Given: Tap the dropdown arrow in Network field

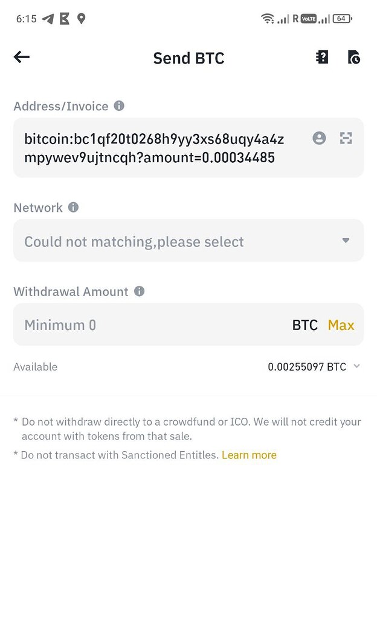Looking at the screenshot, I should [x=346, y=240].
